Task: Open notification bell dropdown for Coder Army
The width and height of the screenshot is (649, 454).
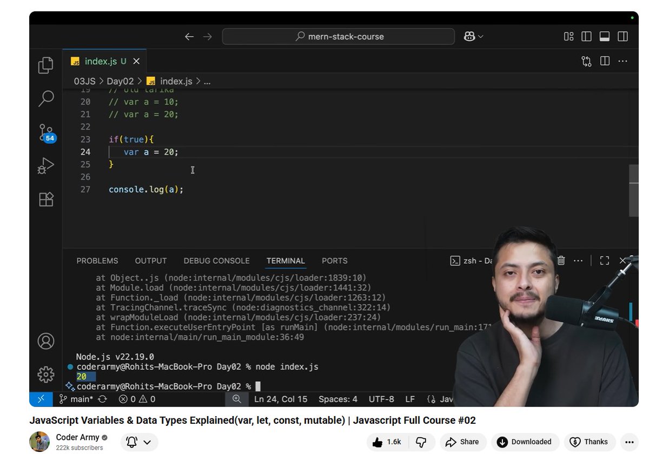Action: pos(139,442)
